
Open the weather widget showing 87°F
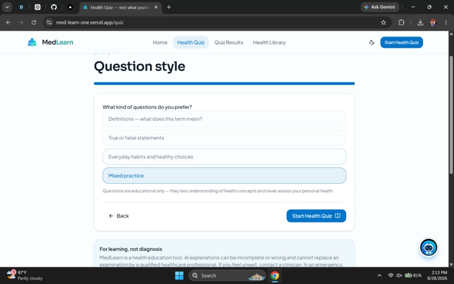coord(25,276)
